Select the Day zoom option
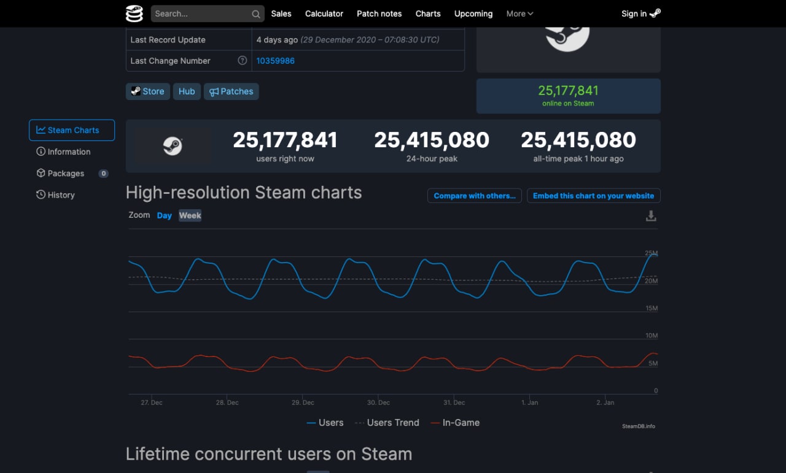Image resolution: width=786 pixels, height=473 pixels. (164, 215)
